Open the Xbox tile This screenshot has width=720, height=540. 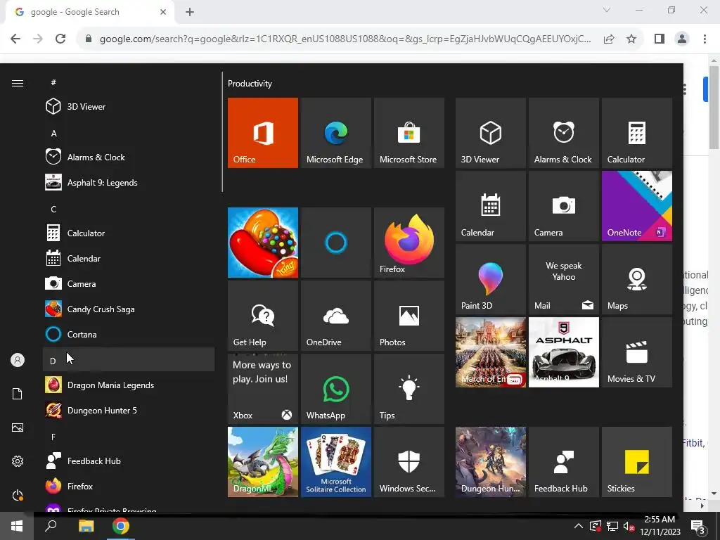tap(263, 388)
